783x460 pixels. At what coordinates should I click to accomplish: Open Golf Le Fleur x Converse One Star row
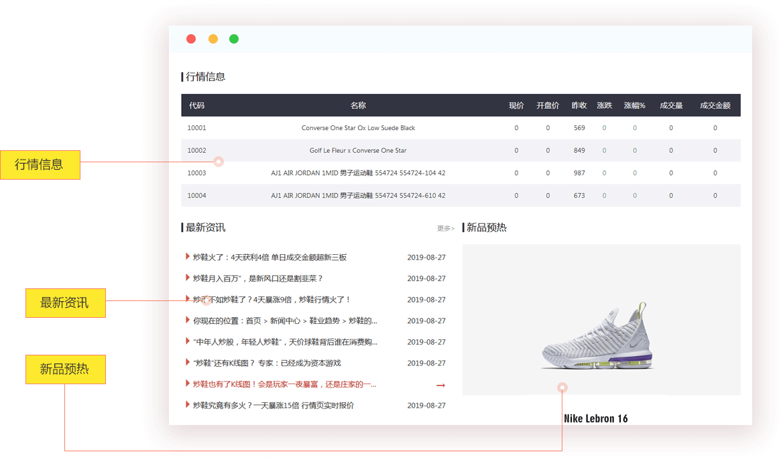click(358, 151)
